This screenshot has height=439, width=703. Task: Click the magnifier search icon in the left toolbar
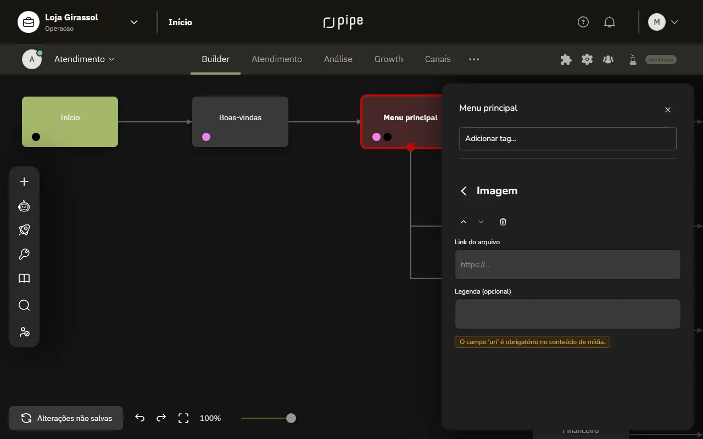24,305
